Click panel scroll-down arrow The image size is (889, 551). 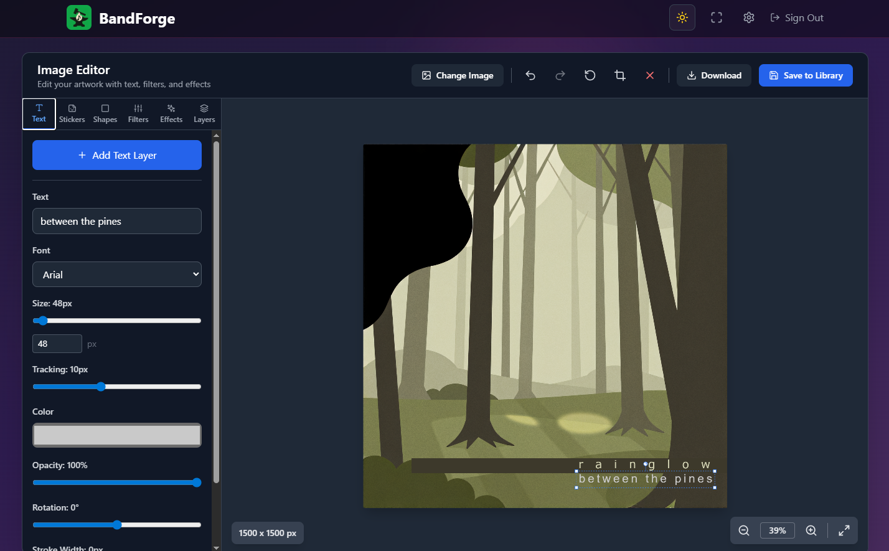216,547
